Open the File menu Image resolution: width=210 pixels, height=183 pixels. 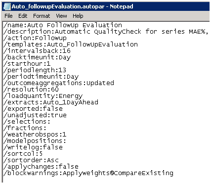(8, 16)
